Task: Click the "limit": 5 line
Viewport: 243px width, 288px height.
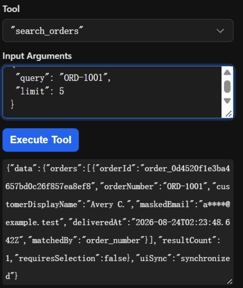Action: click(x=40, y=91)
